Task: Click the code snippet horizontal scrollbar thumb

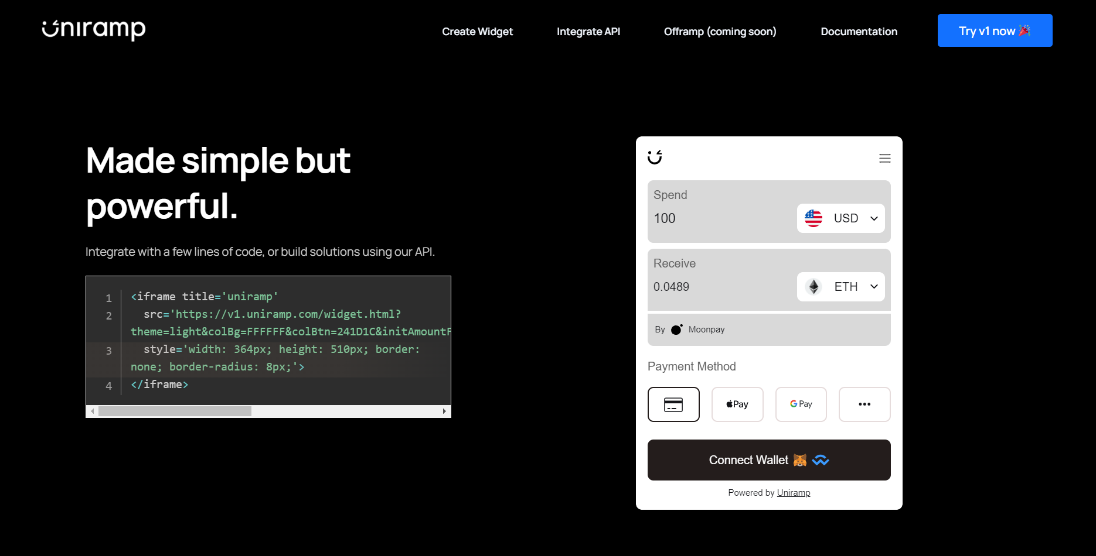Action: click(175, 411)
